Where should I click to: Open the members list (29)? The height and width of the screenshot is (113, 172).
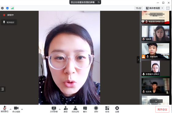tap(75, 109)
